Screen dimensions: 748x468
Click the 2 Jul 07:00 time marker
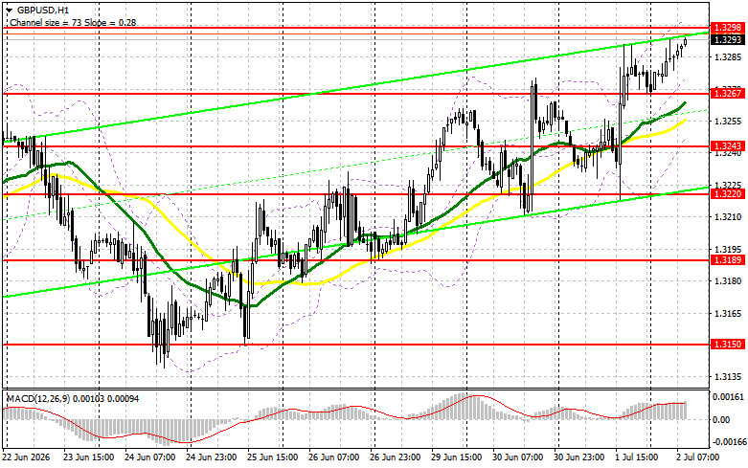tap(696, 457)
